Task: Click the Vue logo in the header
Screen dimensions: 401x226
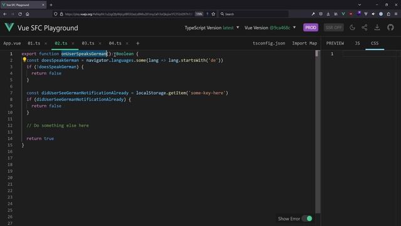Action: click(9, 28)
